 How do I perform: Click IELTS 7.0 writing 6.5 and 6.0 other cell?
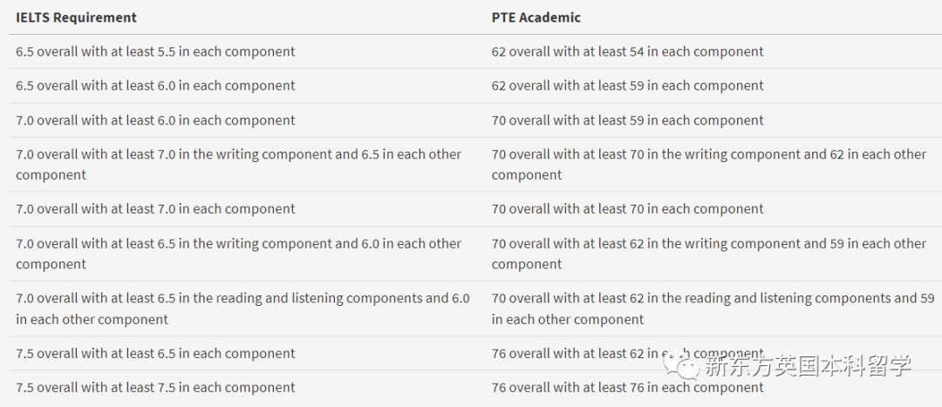tap(238, 254)
